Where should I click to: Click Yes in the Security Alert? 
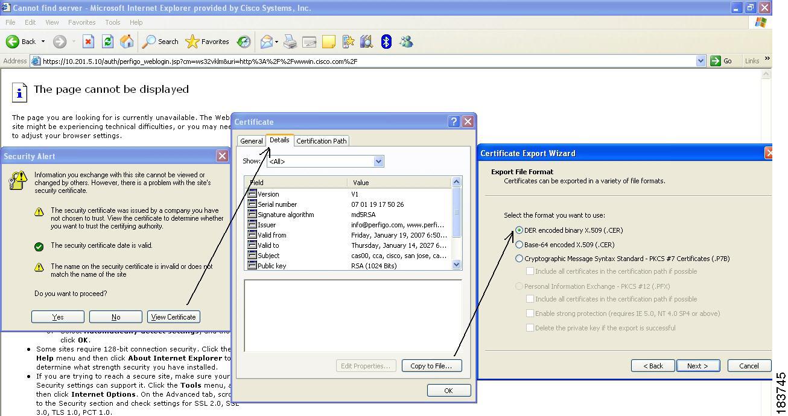[x=58, y=317]
